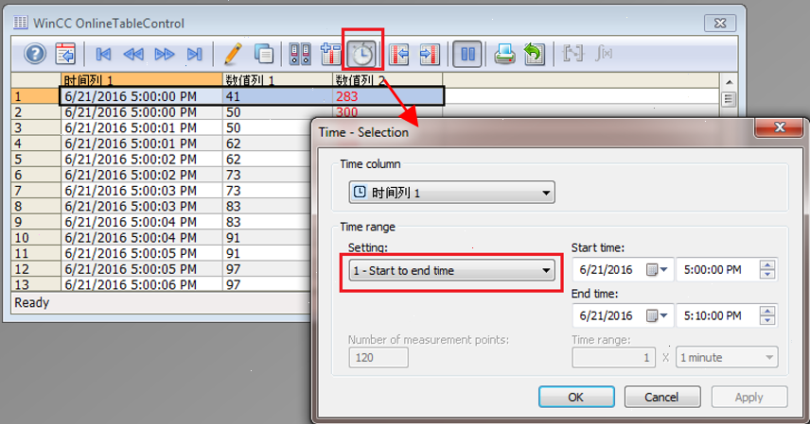This screenshot has width=810, height=424.
Task: Open the stopwatch time selection icon
Action: (362, 54)
